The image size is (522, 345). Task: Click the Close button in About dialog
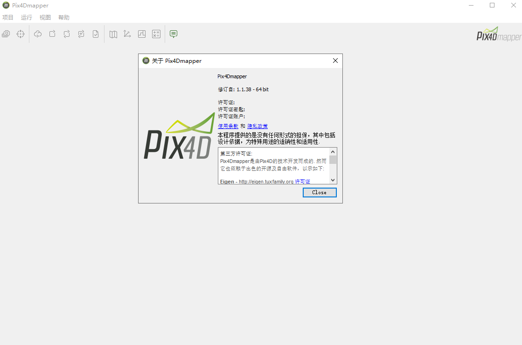point(320,192)
